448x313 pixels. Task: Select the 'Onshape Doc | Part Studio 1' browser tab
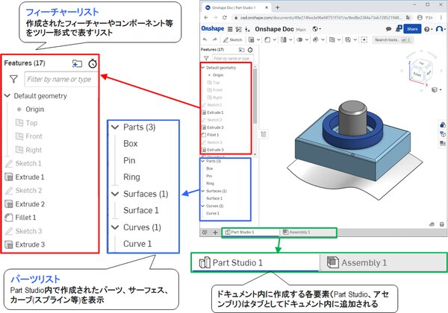coord(236,7)
